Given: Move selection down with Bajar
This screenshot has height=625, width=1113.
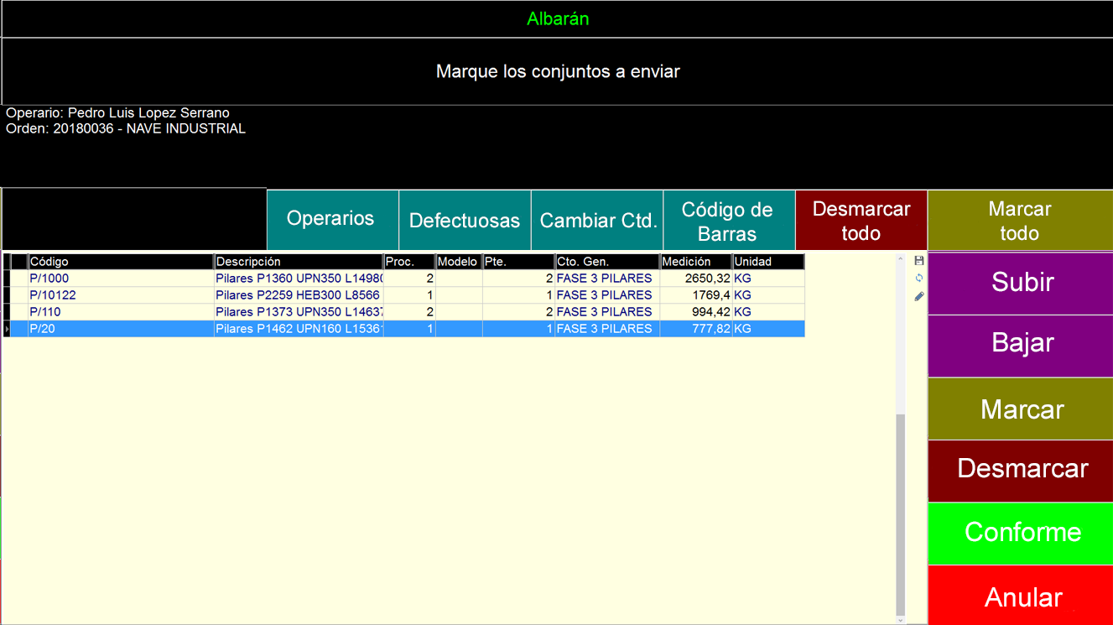Looking at the screenshot, I should pos(1021,343).
